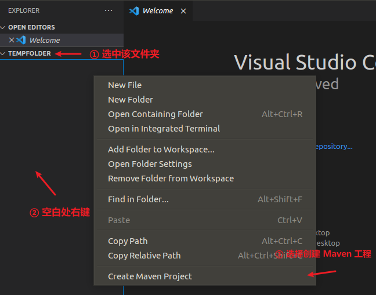Choose Create Maven Project
Screen dimensions: 376x295
point(205,276)
